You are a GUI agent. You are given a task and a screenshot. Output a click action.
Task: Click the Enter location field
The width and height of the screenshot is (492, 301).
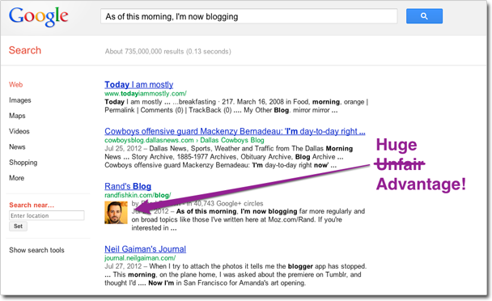click(47, 215)
